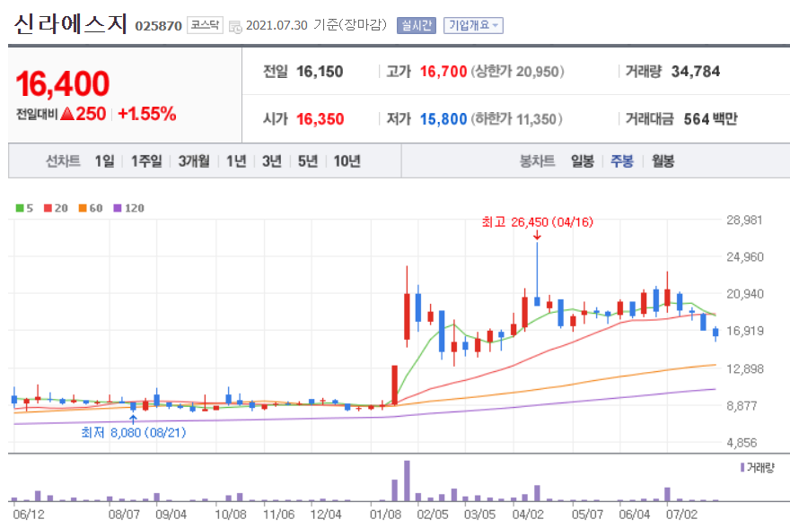This screenshot has height=528, width=790.
Task: Click the 하한가 11,350 text
Action: click(516, 119)
